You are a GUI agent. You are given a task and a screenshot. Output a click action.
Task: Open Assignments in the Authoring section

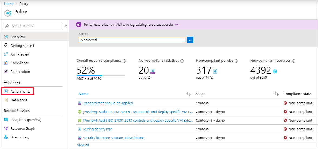pyautogui.click(x=20, y=91)
